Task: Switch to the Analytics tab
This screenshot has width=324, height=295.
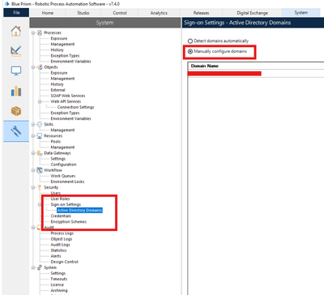Action: 159,13
